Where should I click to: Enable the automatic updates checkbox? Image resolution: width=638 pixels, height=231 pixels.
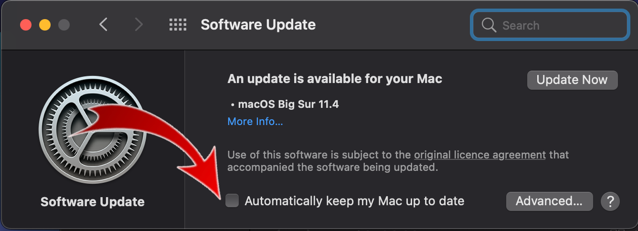pyautogui.click(x=232, y=201)
